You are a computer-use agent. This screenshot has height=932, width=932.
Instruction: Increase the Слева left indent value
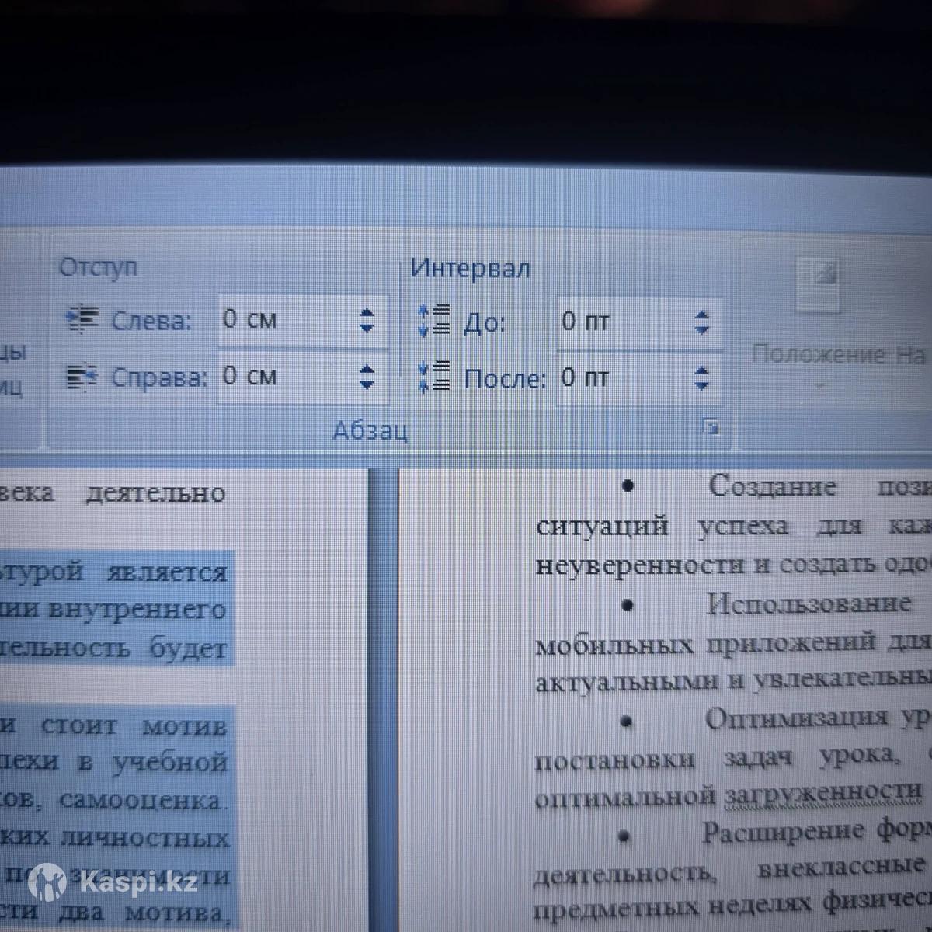(367, 312)
